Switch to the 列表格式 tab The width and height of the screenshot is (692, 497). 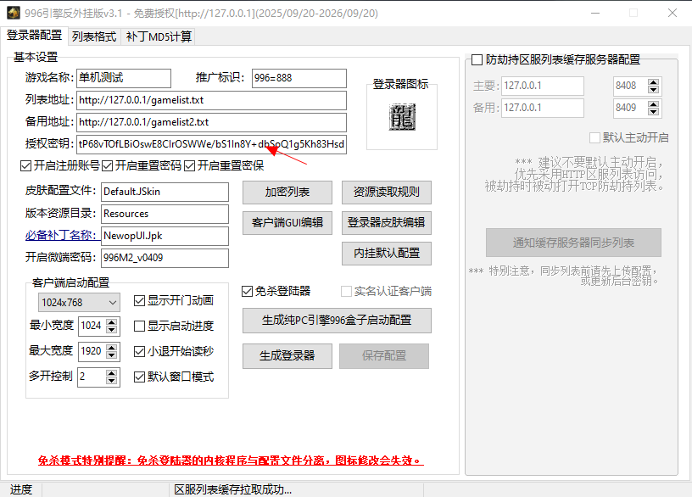coord(93,36)
